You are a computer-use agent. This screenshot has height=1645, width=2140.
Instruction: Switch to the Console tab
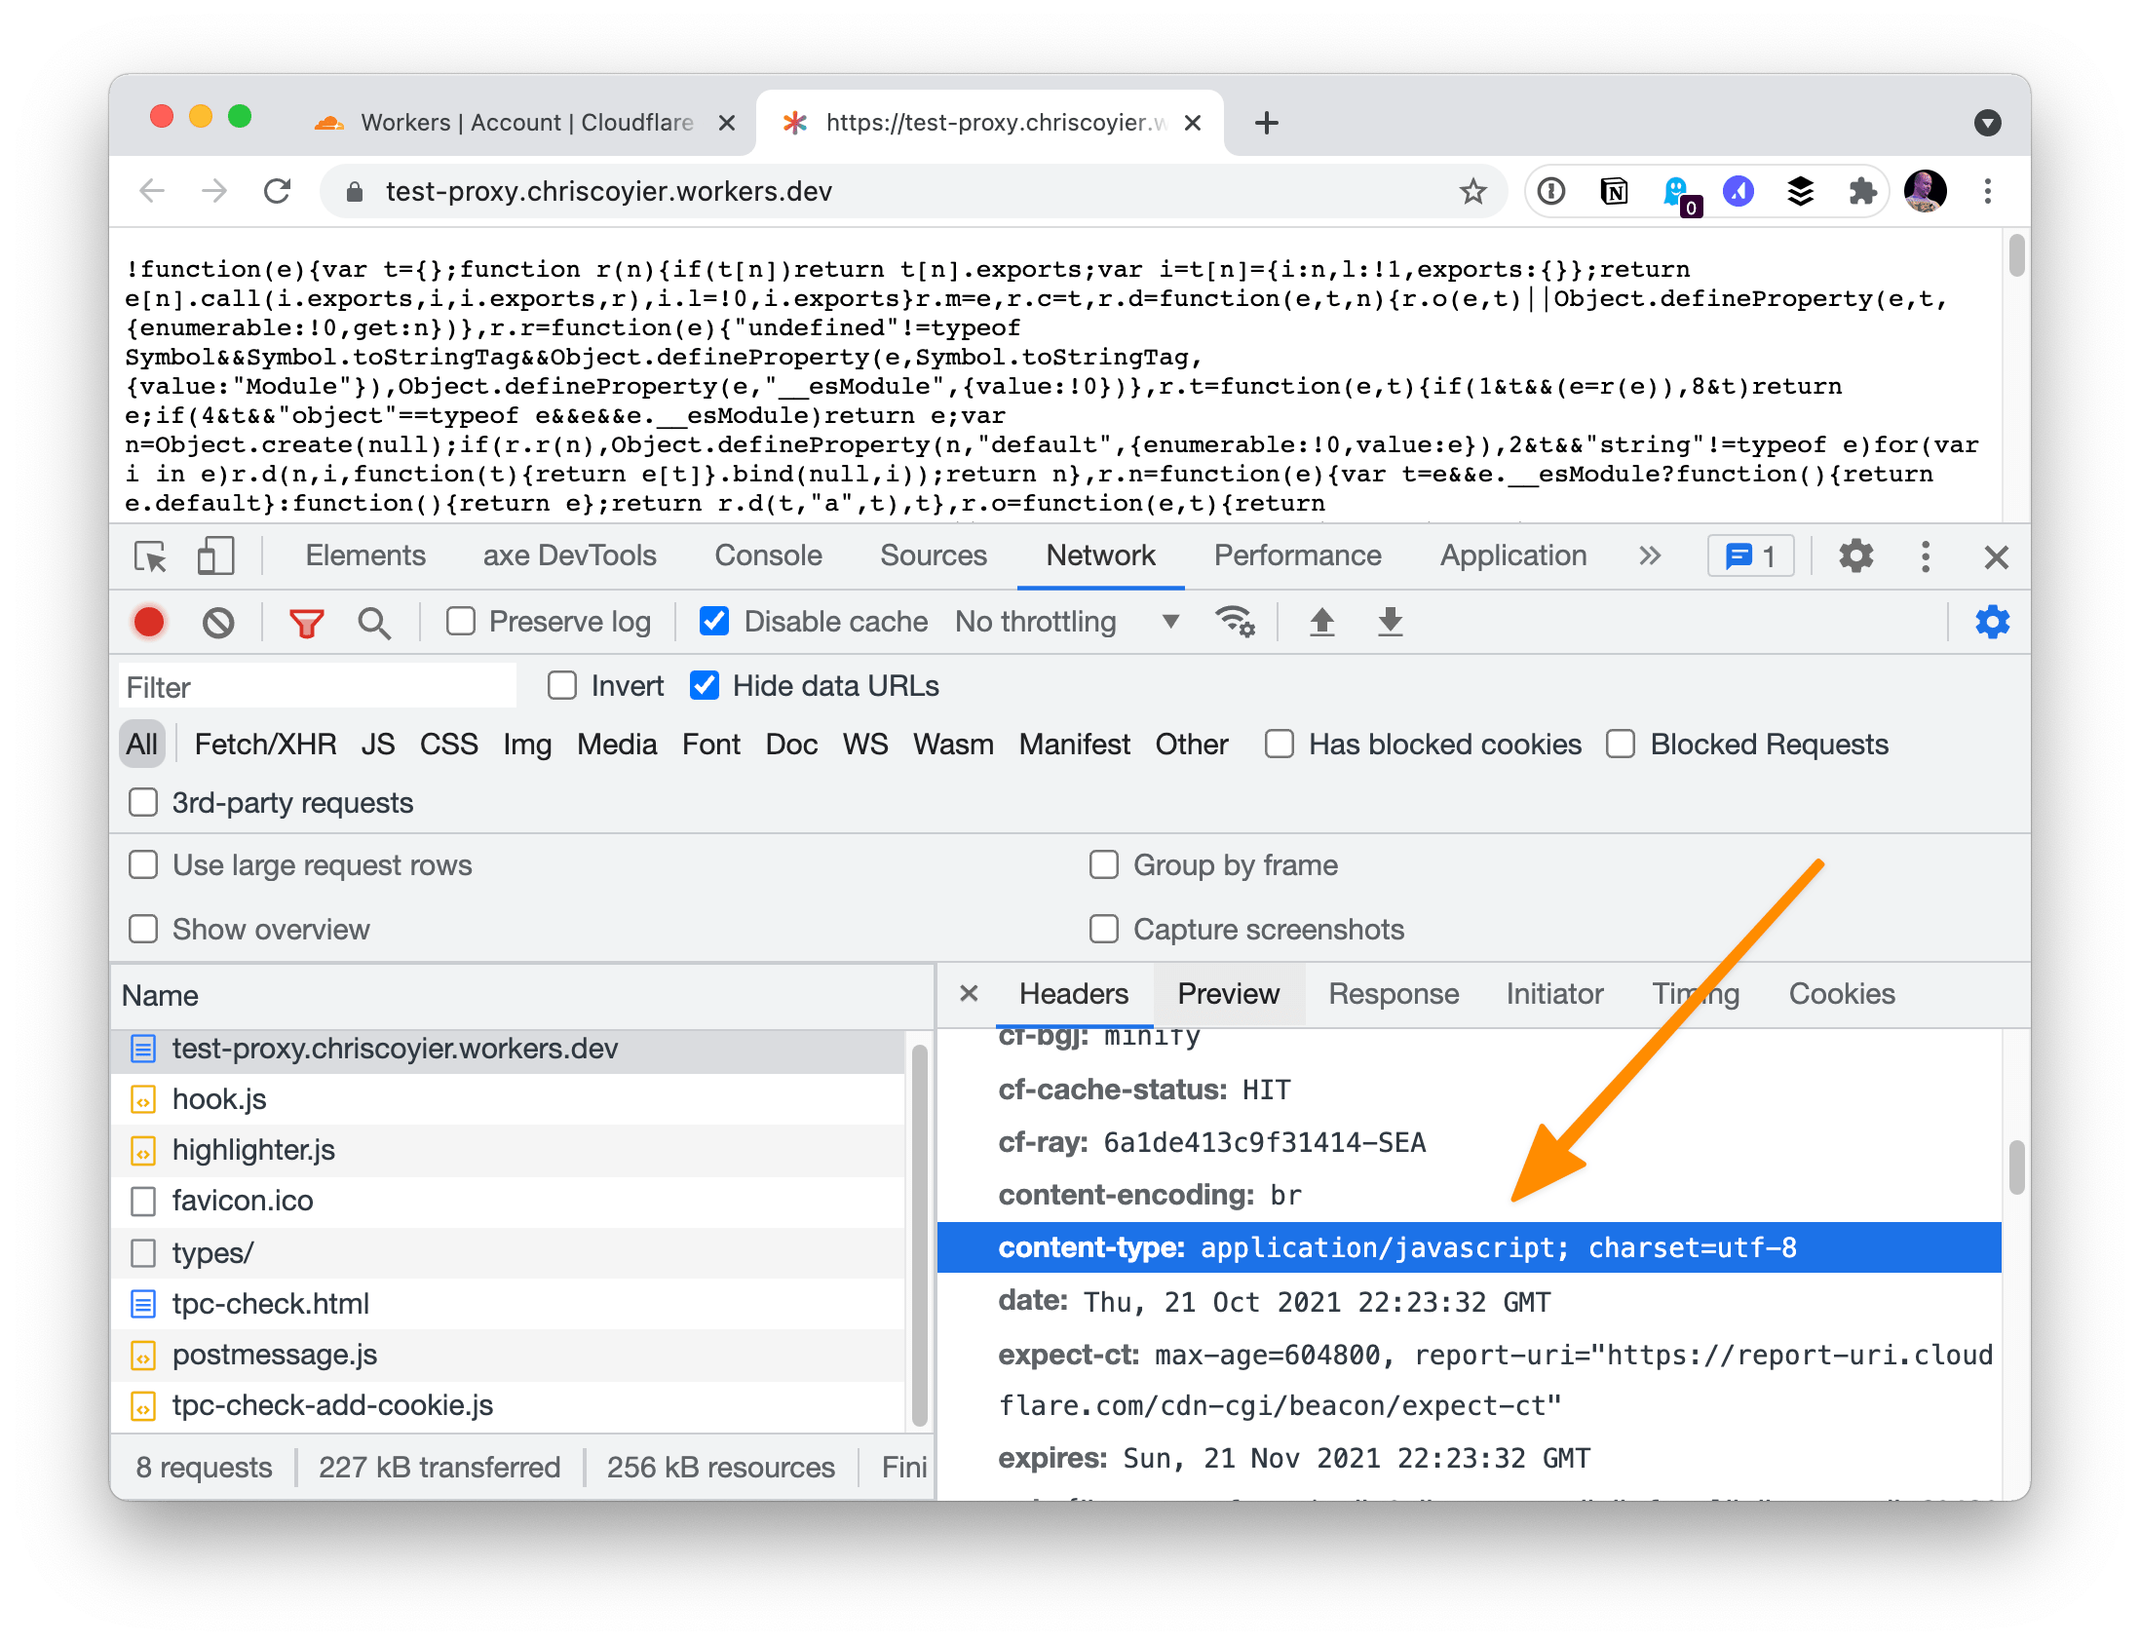[768, 556]
